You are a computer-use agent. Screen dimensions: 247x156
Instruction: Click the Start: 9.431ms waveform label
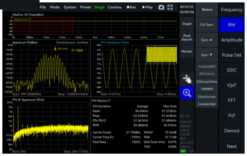point(111,94)
